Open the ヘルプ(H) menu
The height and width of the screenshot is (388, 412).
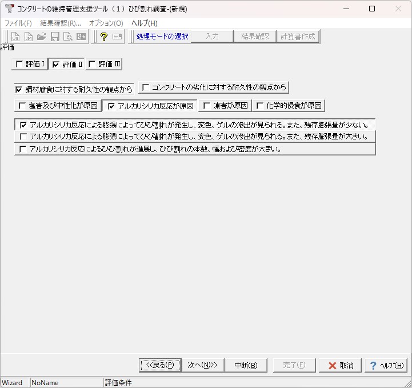pos(145,23)
